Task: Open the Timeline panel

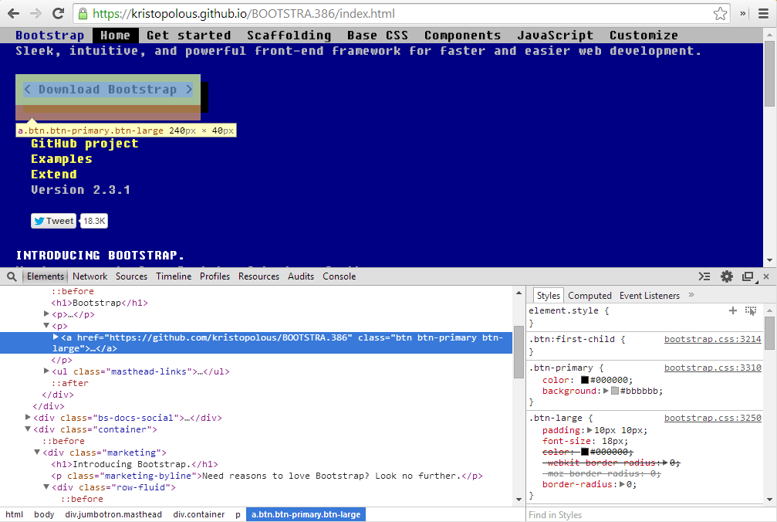Action: pyautogui.click(x=174, y=276)
